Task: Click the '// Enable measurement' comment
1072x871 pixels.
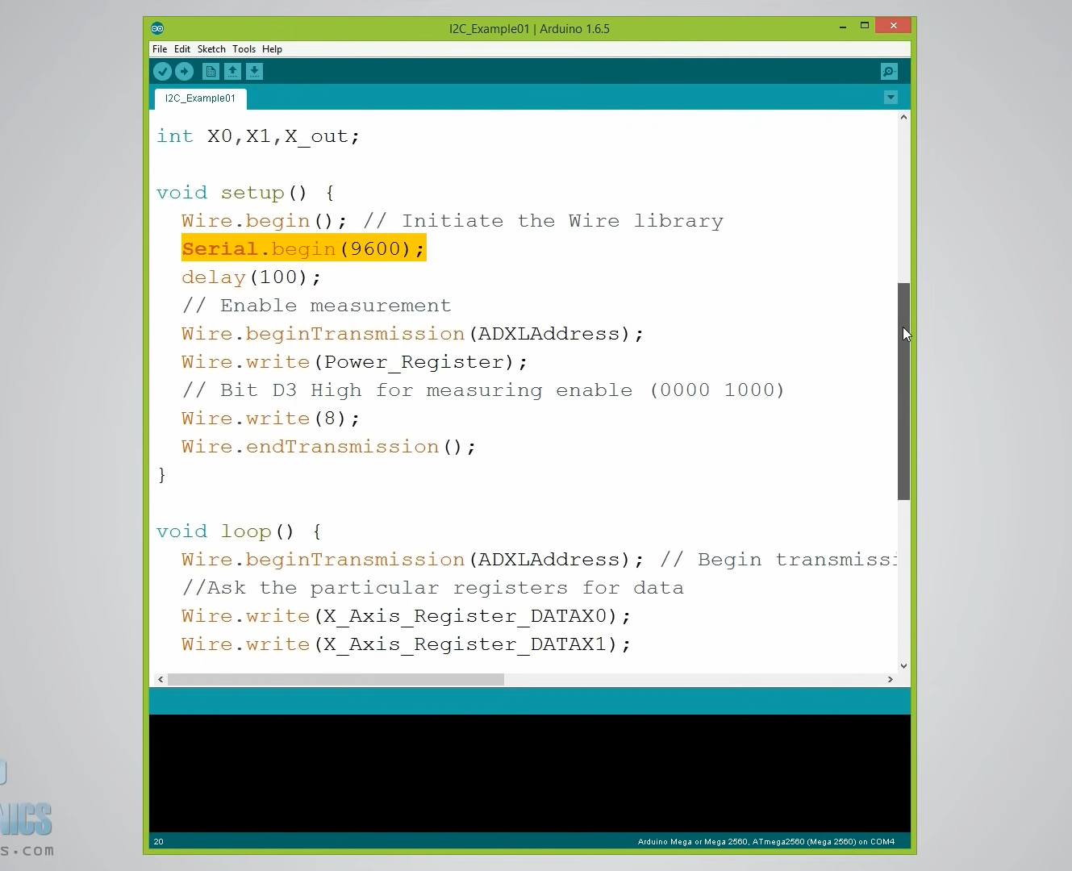Action: (x=316, y=306)
